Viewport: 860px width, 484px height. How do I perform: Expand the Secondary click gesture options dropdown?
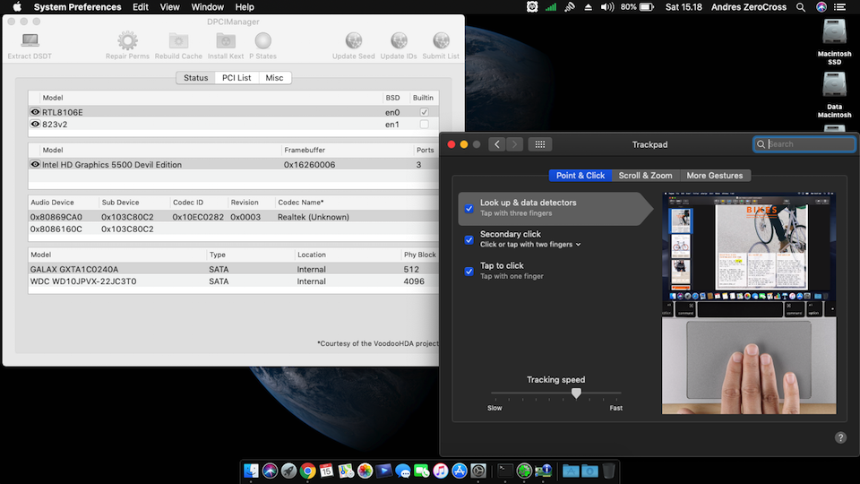(x=578, y=245)
